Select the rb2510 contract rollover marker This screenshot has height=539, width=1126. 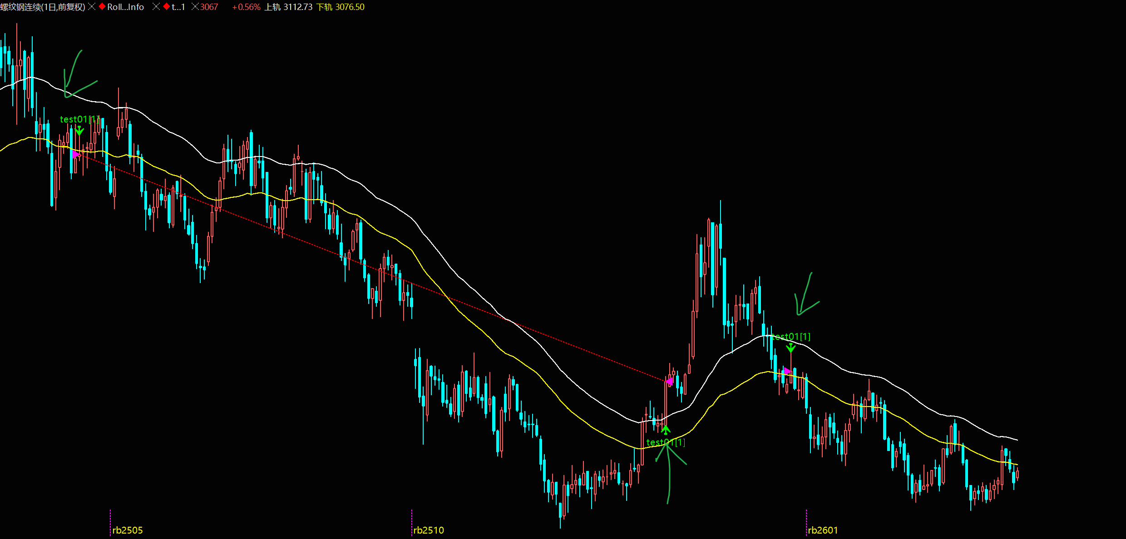coord(429,530)
